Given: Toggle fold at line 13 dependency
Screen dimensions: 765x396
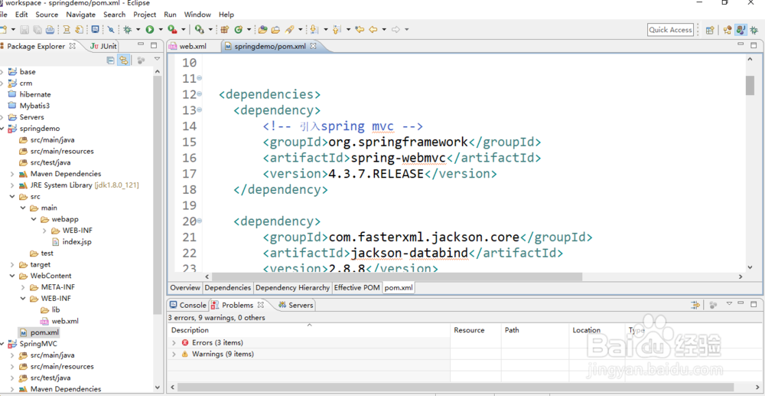Looking at the screenshot, I should 199,110.
